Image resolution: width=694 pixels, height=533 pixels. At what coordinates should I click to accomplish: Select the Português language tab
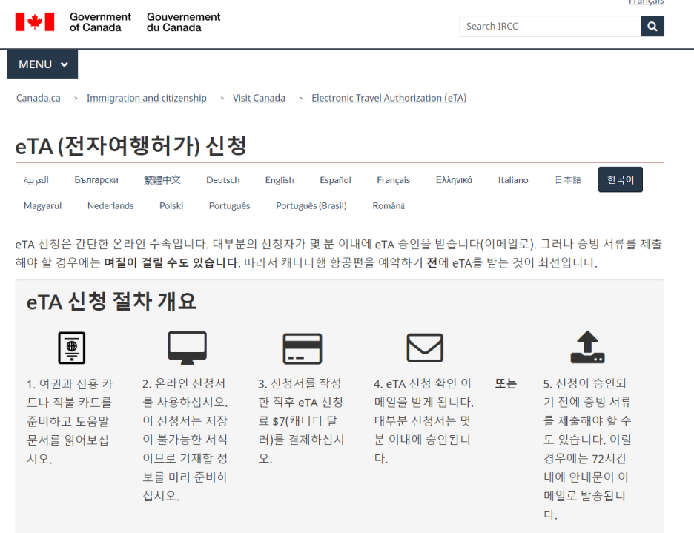tap(229, 205)
